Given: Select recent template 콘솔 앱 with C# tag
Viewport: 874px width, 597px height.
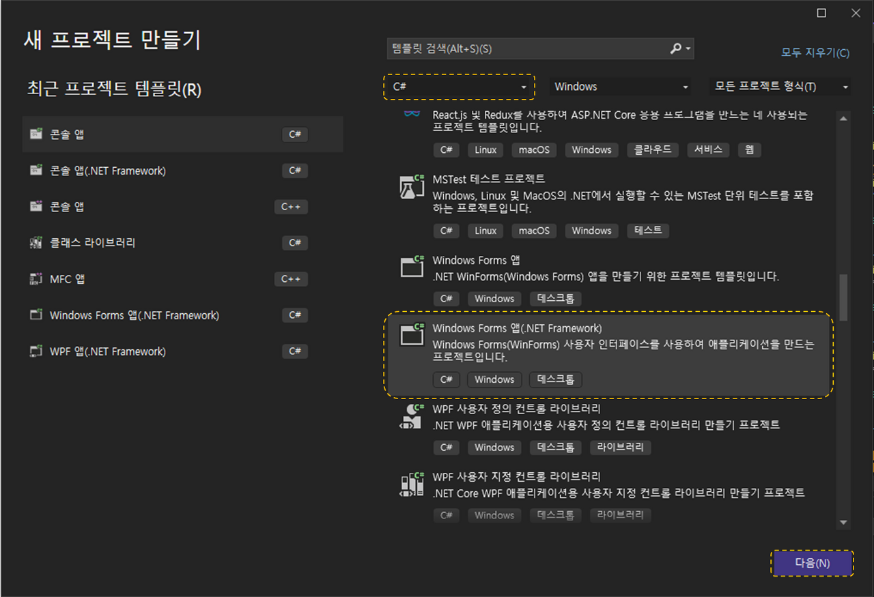Looking at the screenshot, I should (x=183, y=134).
